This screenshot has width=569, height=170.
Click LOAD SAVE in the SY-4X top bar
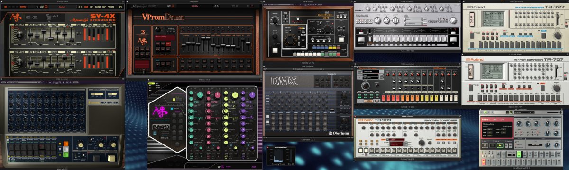tap(42, 7)
